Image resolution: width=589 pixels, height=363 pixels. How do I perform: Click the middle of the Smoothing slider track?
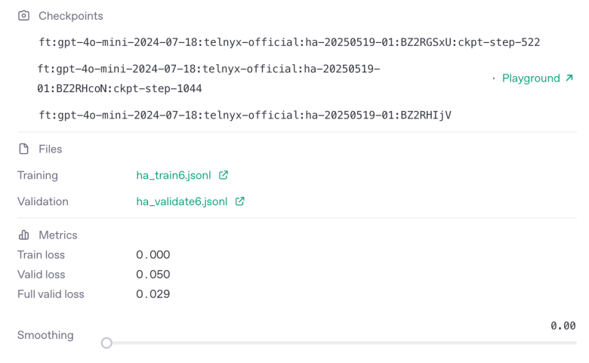click(341, 343)
